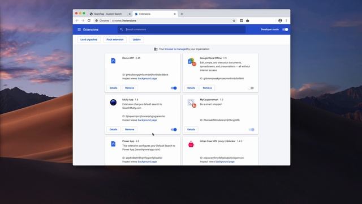Click the Update button

(x=137, y=40)
